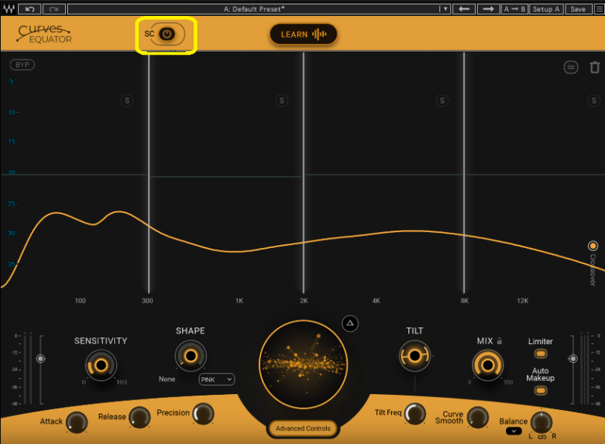The height and width of the screenshot is (444, 605).
Task: Enable the Limiter switch
Action: click(540, 353)
